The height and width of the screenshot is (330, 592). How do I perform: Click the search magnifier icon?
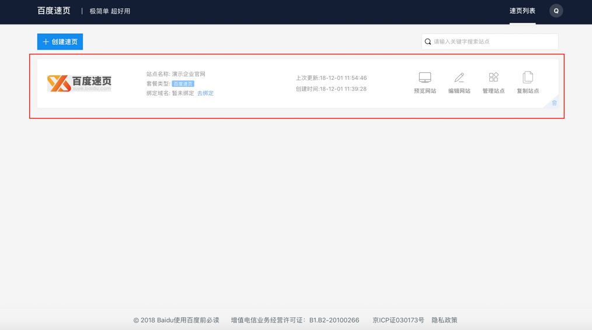428,42
